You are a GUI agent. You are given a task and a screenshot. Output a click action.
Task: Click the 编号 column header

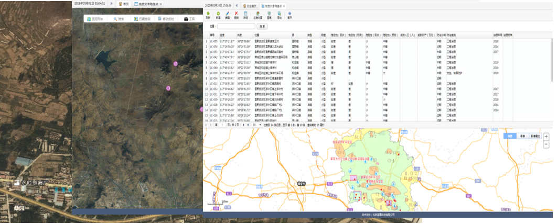[213, 35]
